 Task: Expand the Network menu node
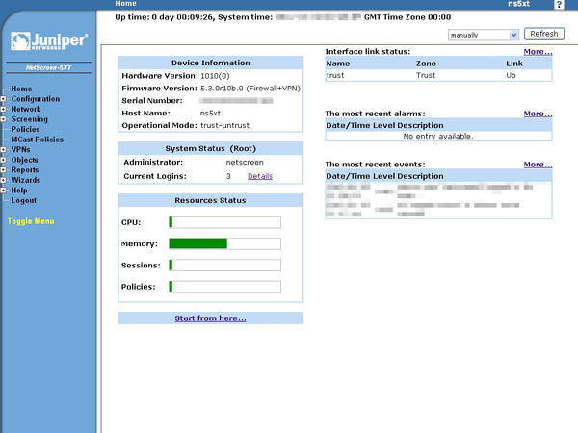coord(3,109)
